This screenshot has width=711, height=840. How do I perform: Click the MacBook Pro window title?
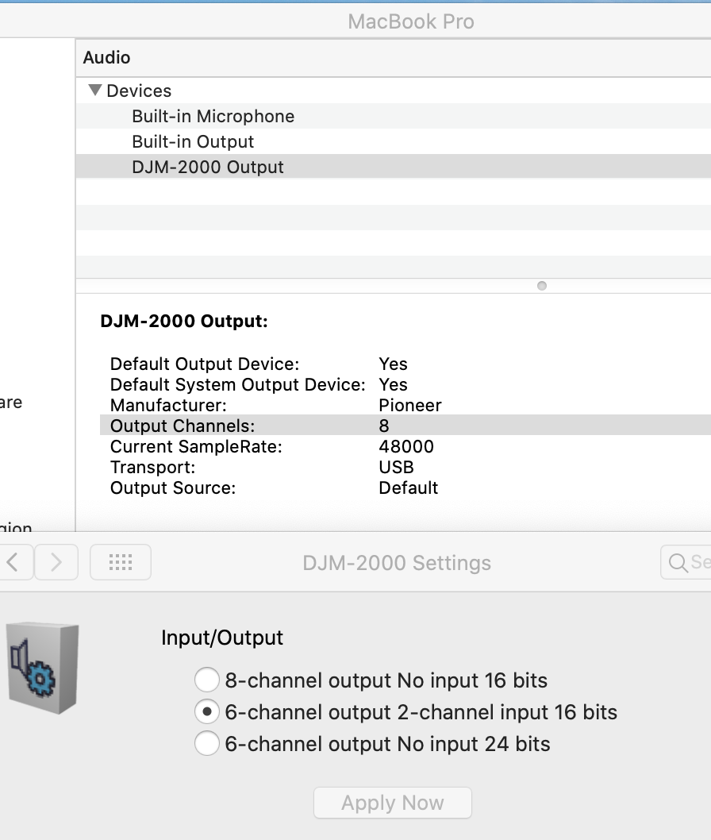point(411,21)
